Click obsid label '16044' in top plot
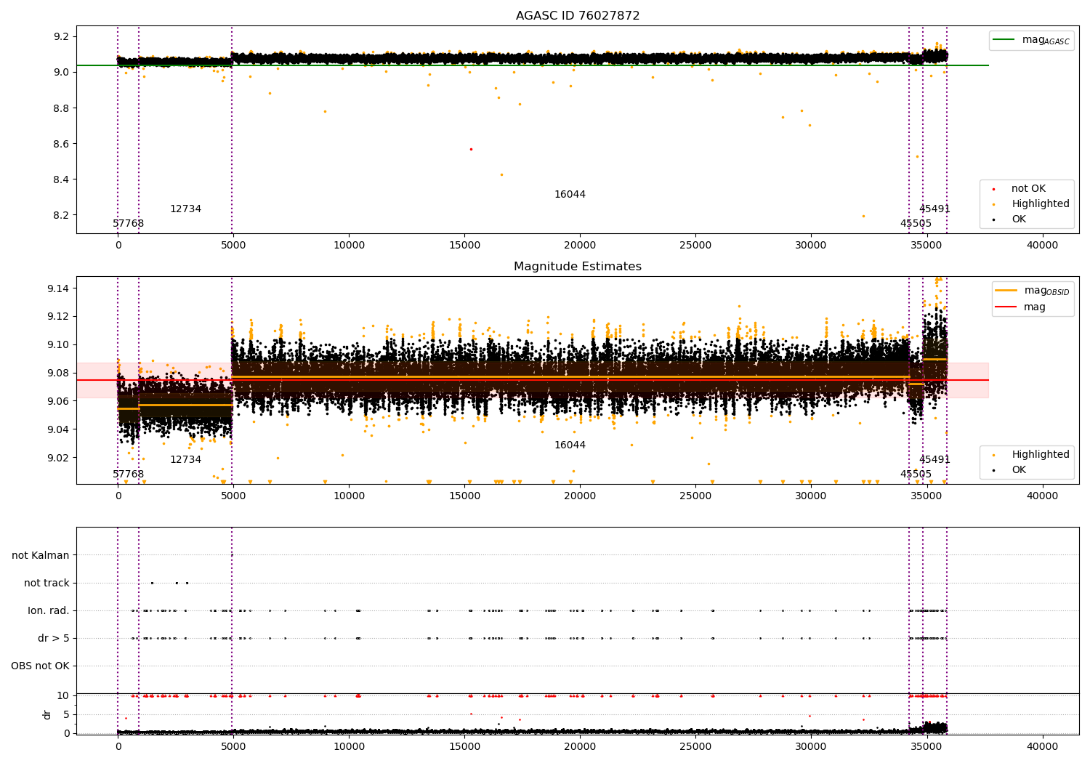 pyautogui.click(x=570, y=195)
